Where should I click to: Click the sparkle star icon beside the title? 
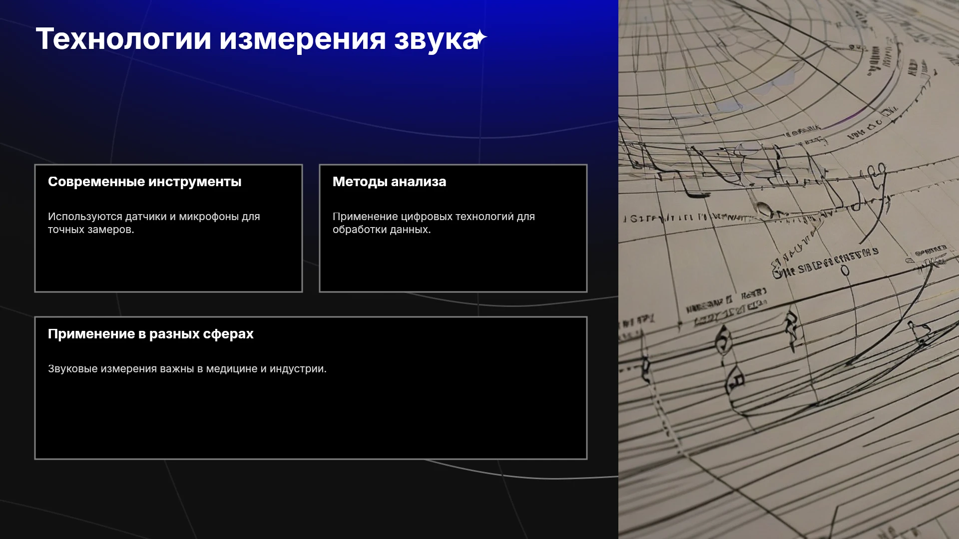(x=480, y=37)
